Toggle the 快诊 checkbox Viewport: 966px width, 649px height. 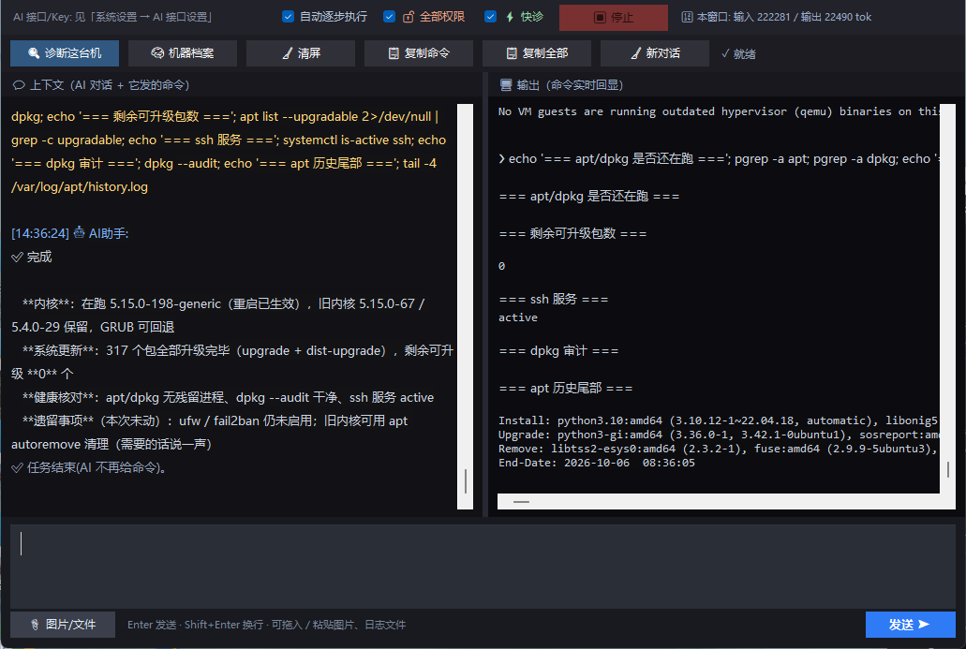(x=490, y=17)
